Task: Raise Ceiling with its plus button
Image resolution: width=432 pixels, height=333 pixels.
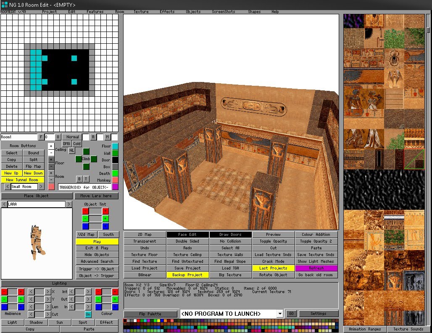Action: coord(51,146)
